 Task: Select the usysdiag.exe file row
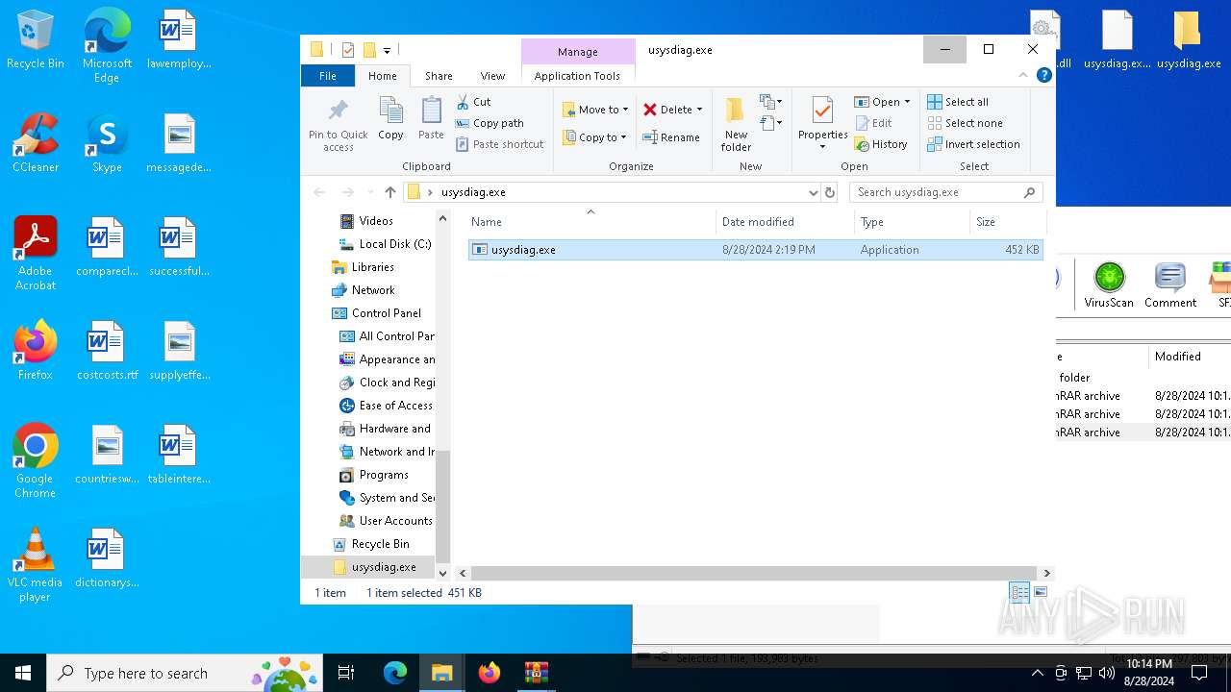click(755, 250)
